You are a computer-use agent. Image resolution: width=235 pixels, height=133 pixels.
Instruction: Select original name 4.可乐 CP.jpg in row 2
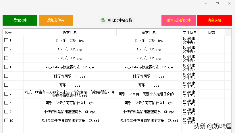(70, 49)
